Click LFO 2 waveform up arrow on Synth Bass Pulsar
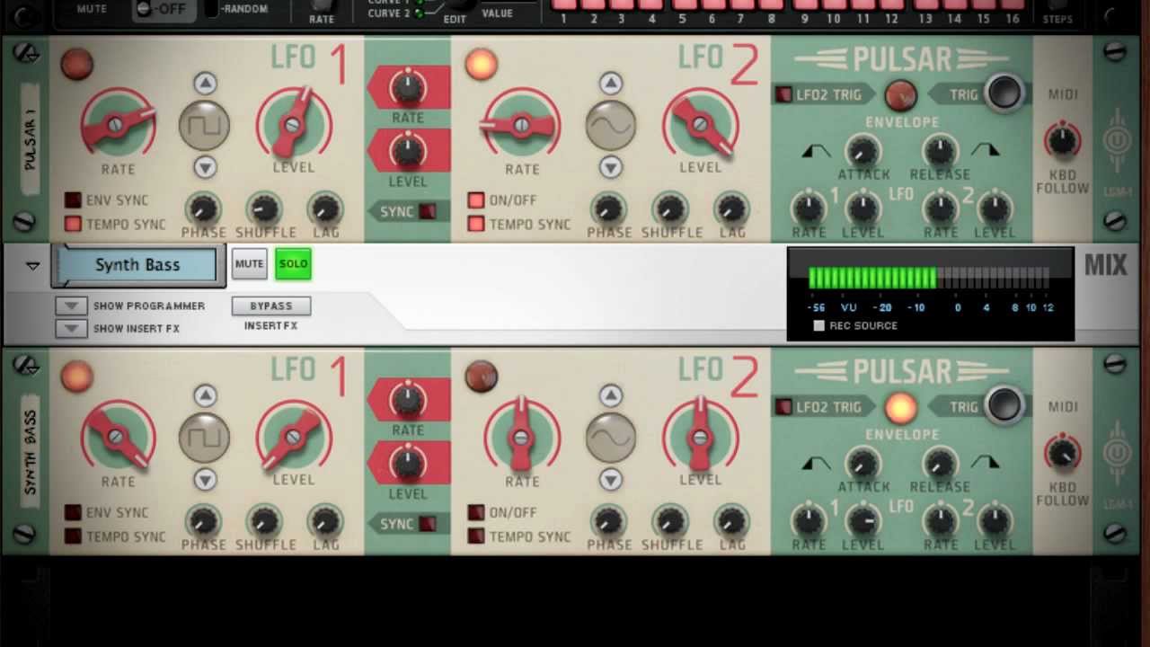The width and height of the screenshot is (1150, 647). (611, 396)
